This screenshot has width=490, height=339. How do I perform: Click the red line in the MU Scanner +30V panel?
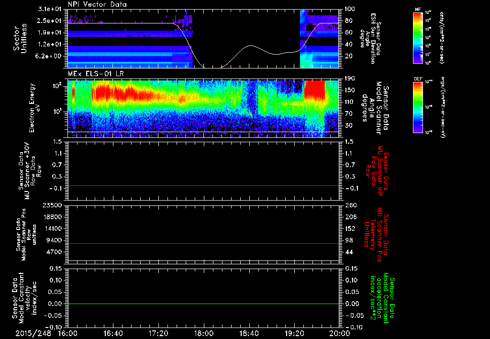click(x=203, y=185)
